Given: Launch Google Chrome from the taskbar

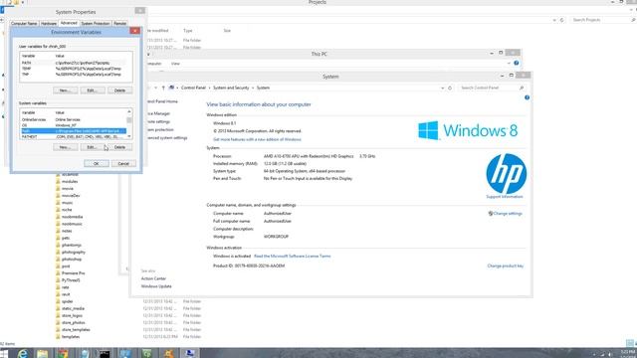Looking at the screenshot, I should [x=63, y=353].
